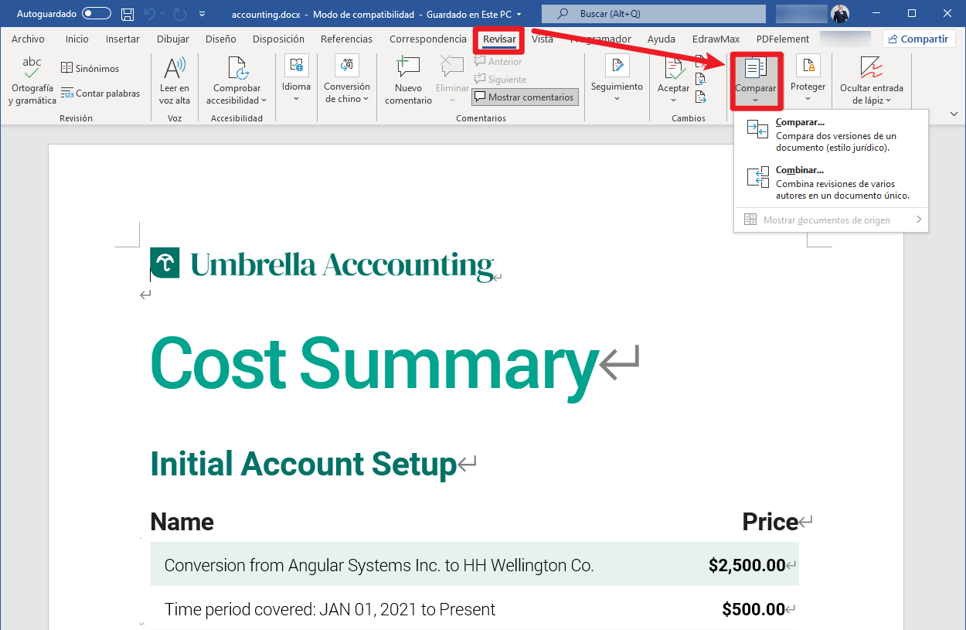Toggle Mostrar comentarios visibility
This screenshot has height=630, width=966.
click(525, 97)
